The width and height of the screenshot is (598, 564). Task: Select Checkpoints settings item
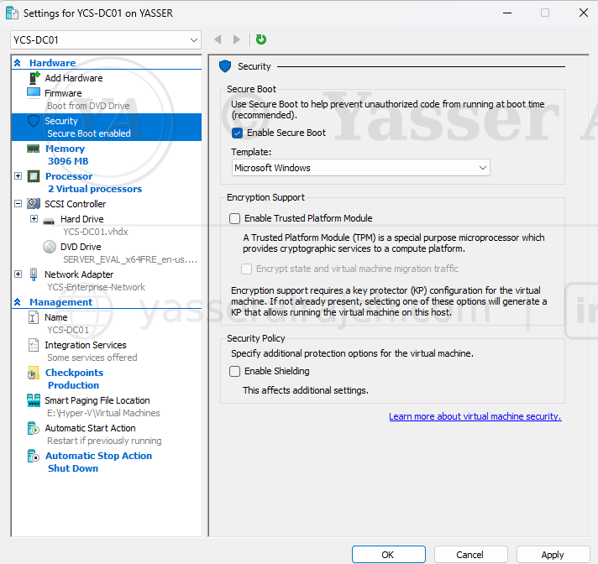click(x=75, y=373)
